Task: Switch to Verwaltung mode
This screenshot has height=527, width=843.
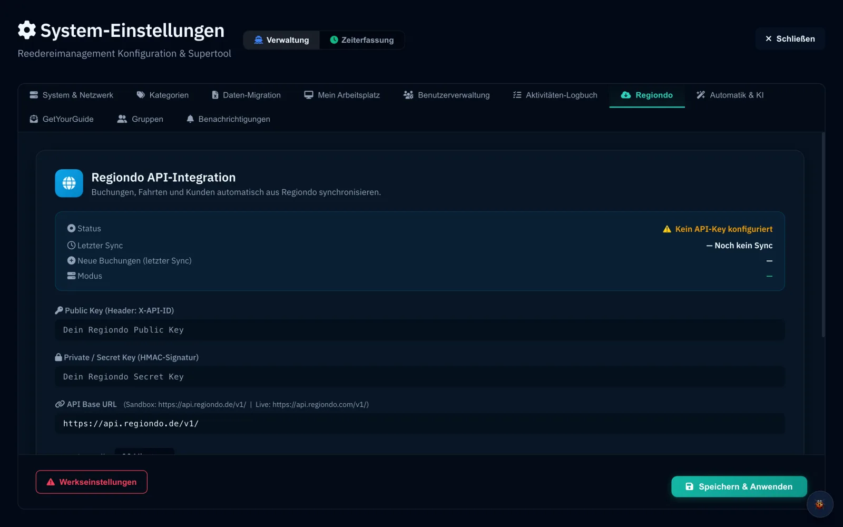Action: (x=281, y=40)
